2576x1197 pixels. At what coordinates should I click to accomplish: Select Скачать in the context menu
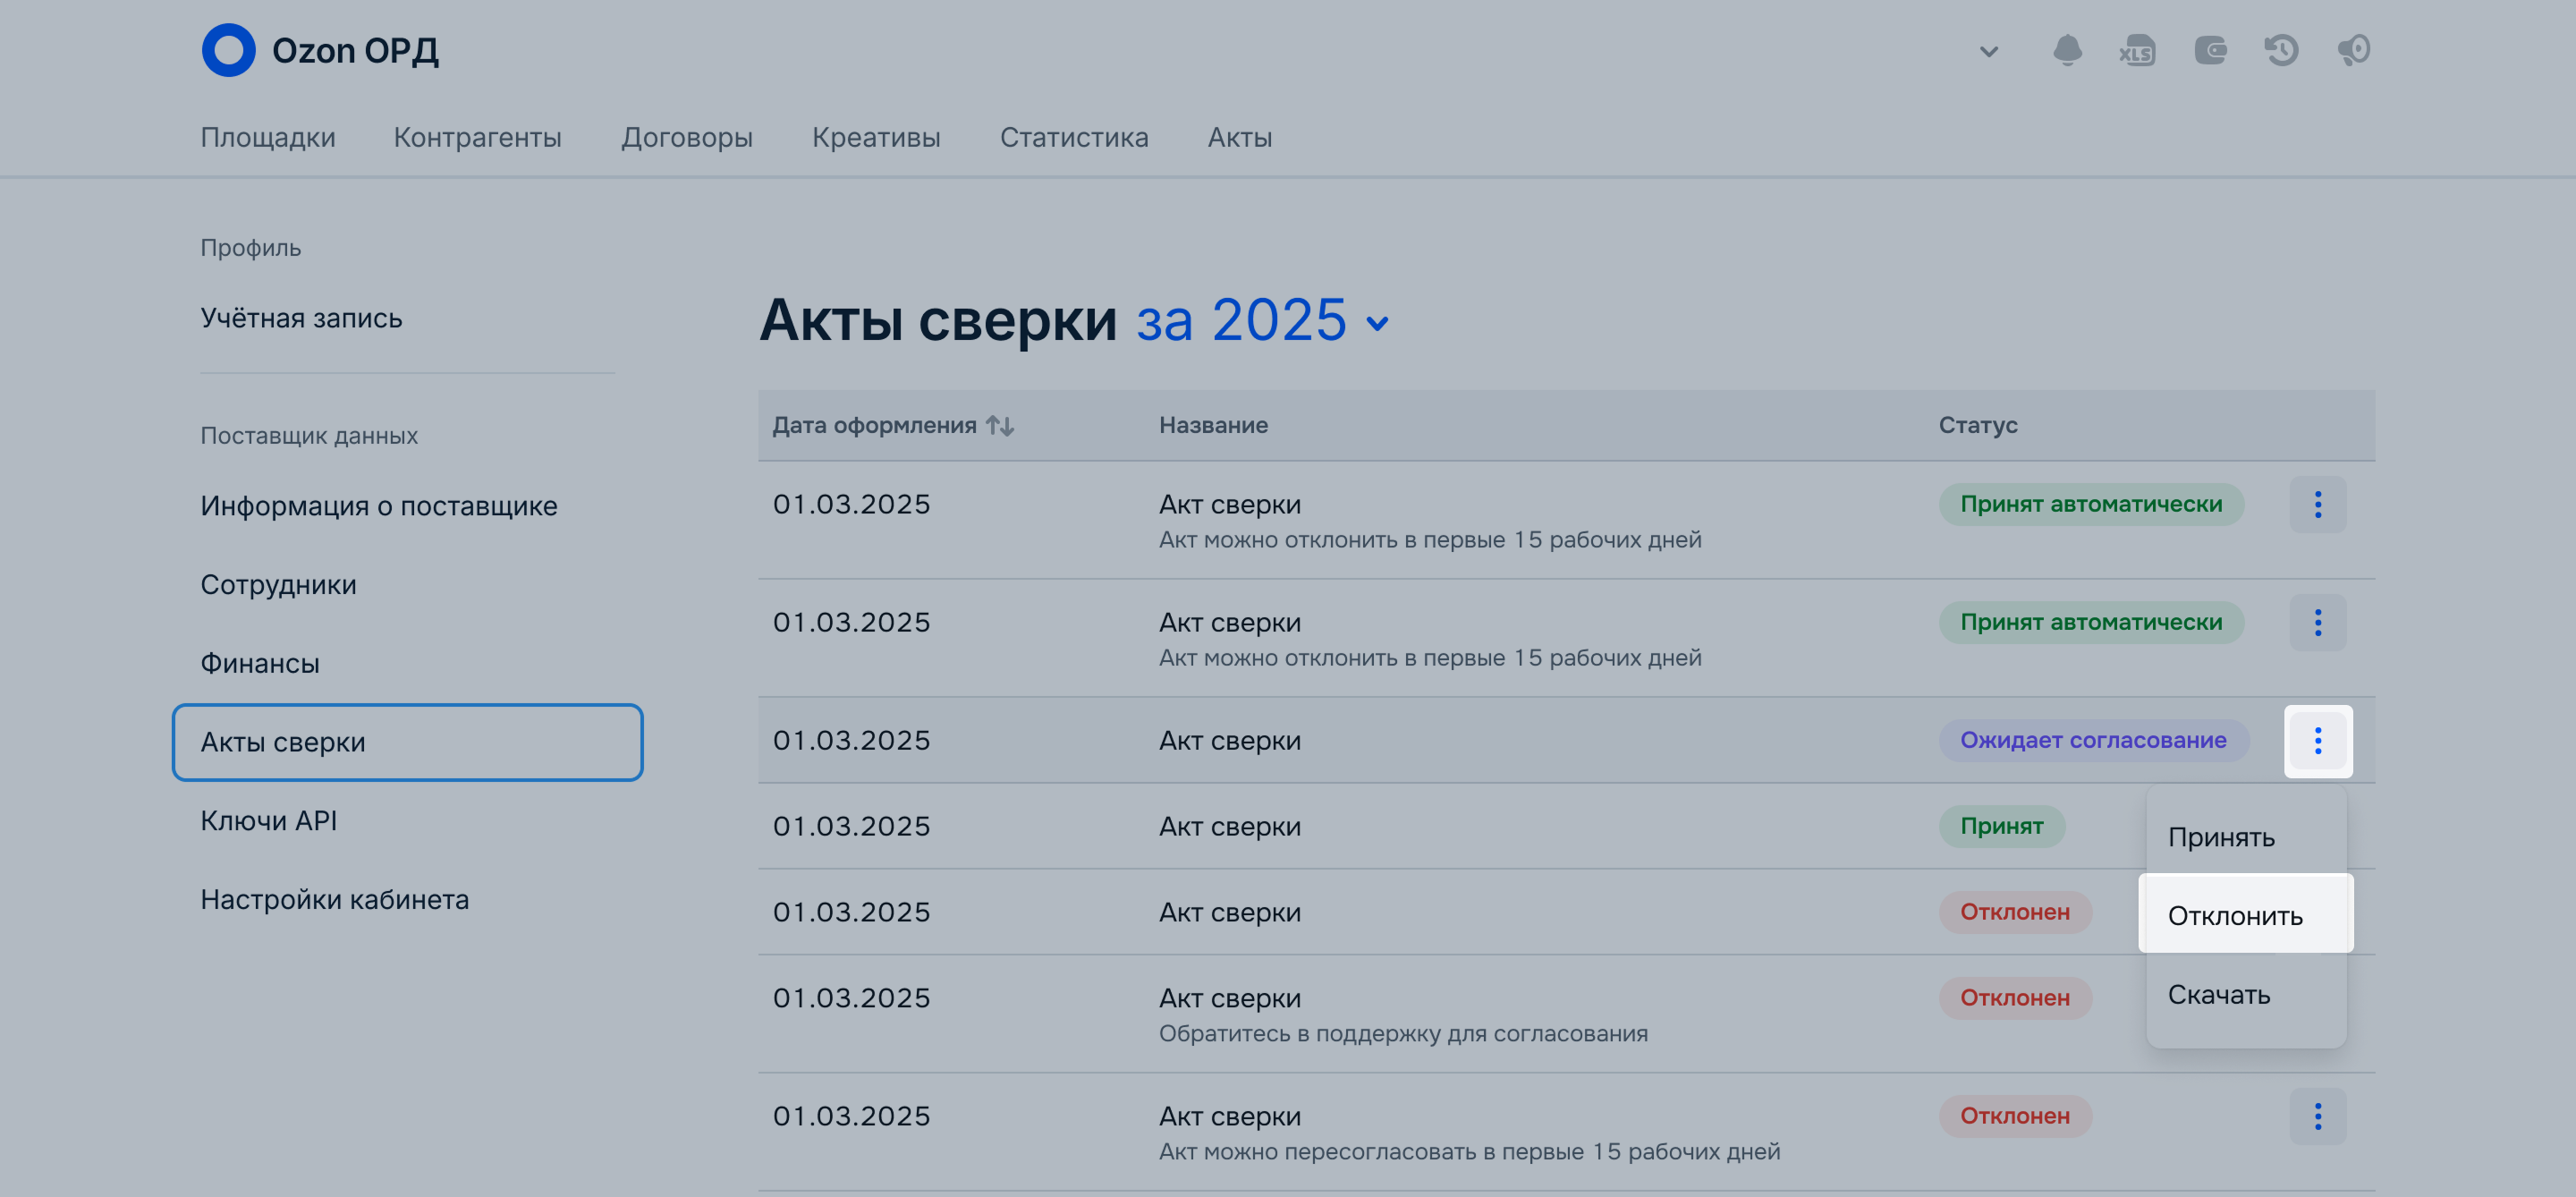[2218, 995]
